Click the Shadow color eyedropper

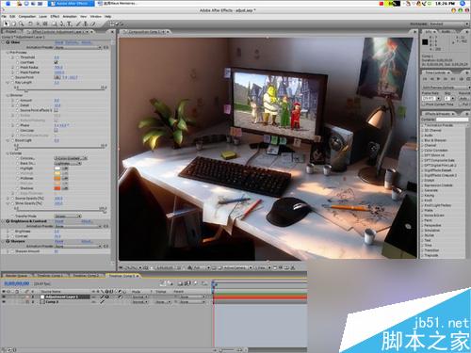pyautogui.click(x=65, y=188)
